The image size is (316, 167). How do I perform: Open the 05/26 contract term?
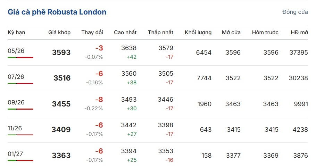coord(16,50)
